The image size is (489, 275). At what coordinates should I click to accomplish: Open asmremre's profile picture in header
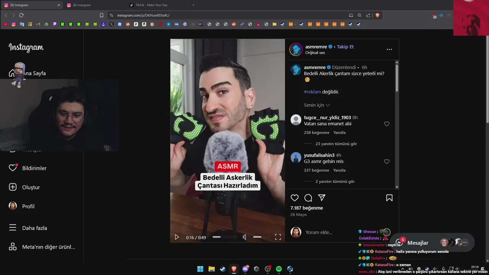pos(296,49)
